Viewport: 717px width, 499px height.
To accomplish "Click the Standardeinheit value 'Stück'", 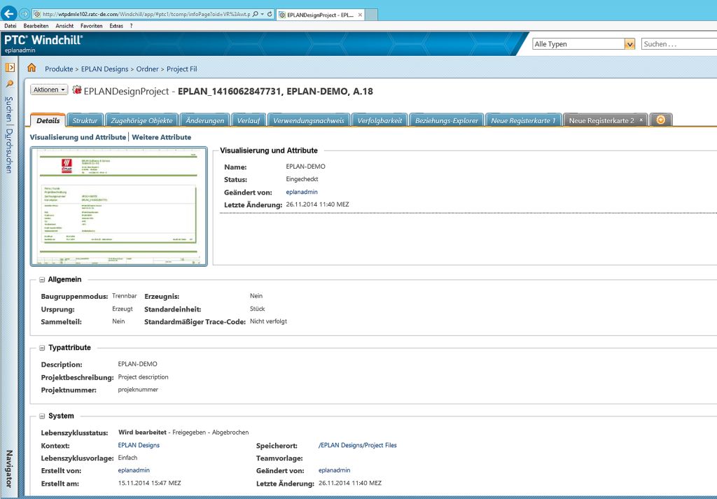I will pyautogui.click(x=258, y=309).
